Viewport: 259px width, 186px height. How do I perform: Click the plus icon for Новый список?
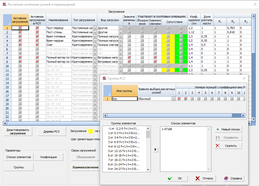pos(218,129)
